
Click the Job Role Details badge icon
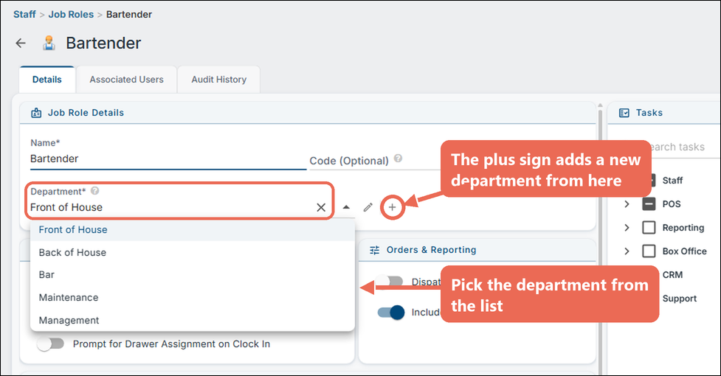(36, 113)
